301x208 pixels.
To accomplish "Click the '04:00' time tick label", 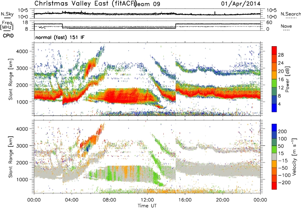I will (x=71, y=200).
